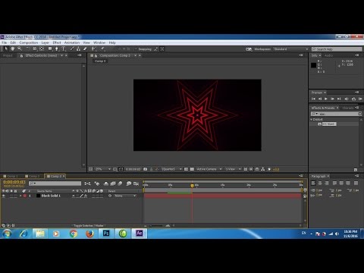The height and width of the screenshot is (273, 364).
Task: Jump to first frame in Preview panel
Action: point(313,99)
